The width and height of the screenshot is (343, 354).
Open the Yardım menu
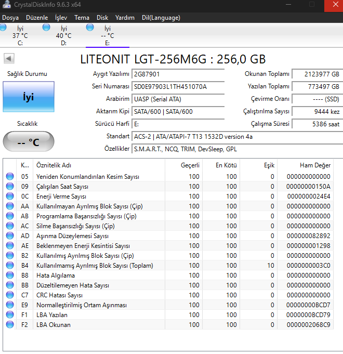pos(125,18)
